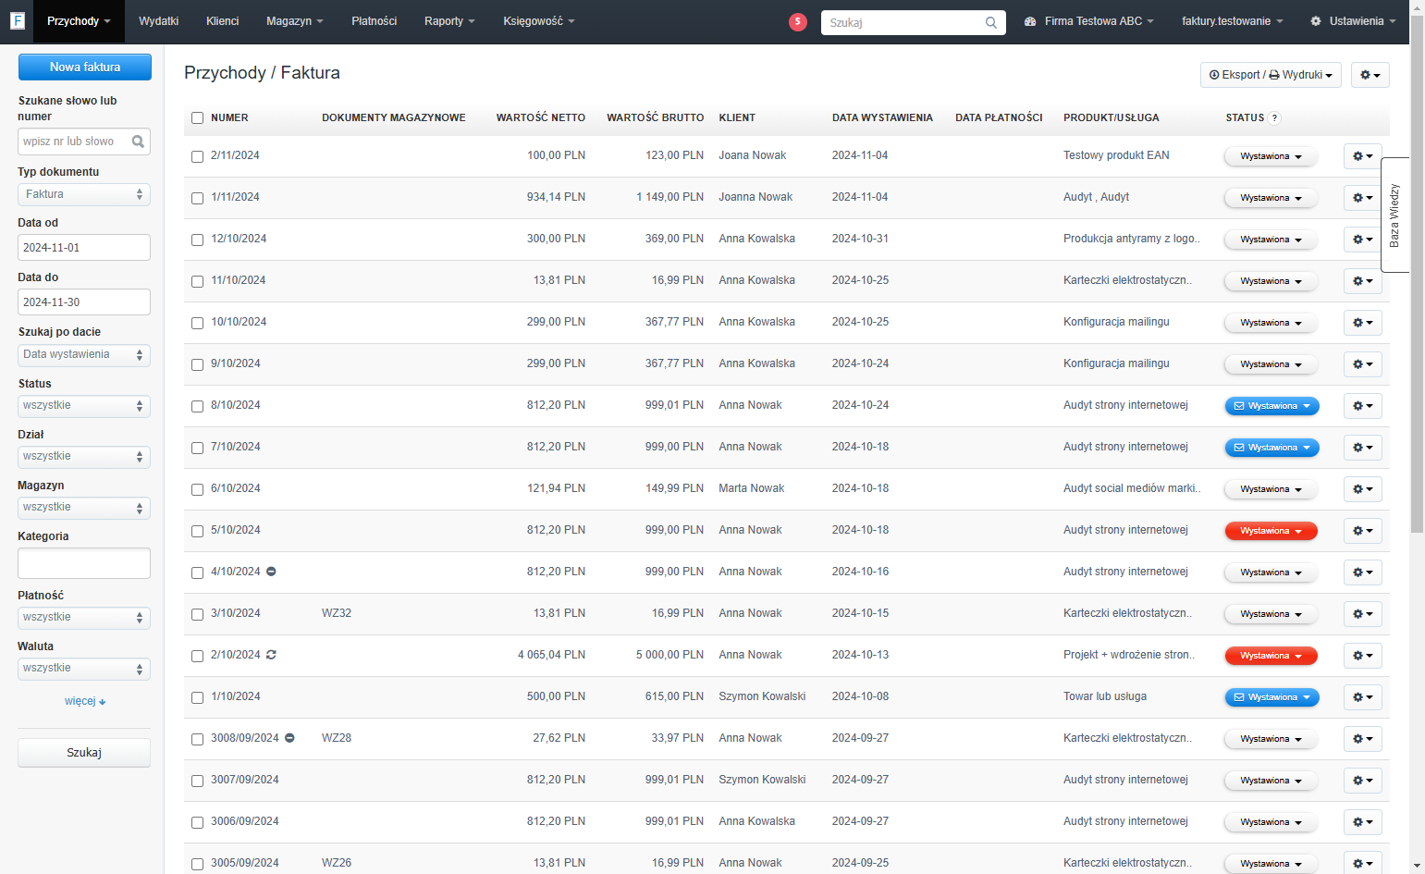This screenshot has width=1425, height=874.
Task: Tick the select-all checkbox in the NUMER header
Action: [197, 117]
